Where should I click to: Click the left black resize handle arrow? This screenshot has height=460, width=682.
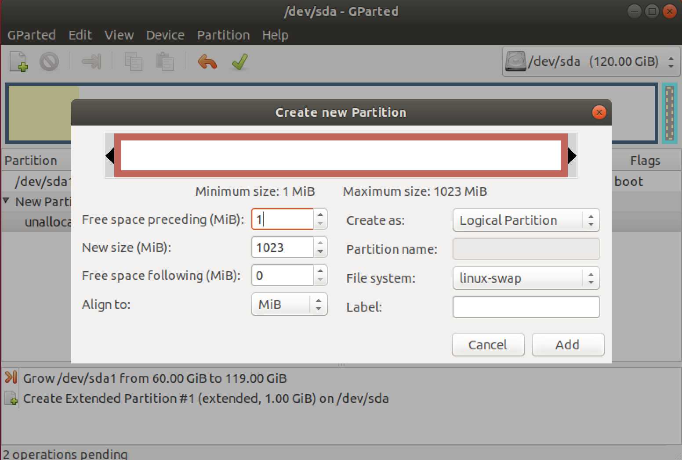pyautogui.click(x=110, y=156)
